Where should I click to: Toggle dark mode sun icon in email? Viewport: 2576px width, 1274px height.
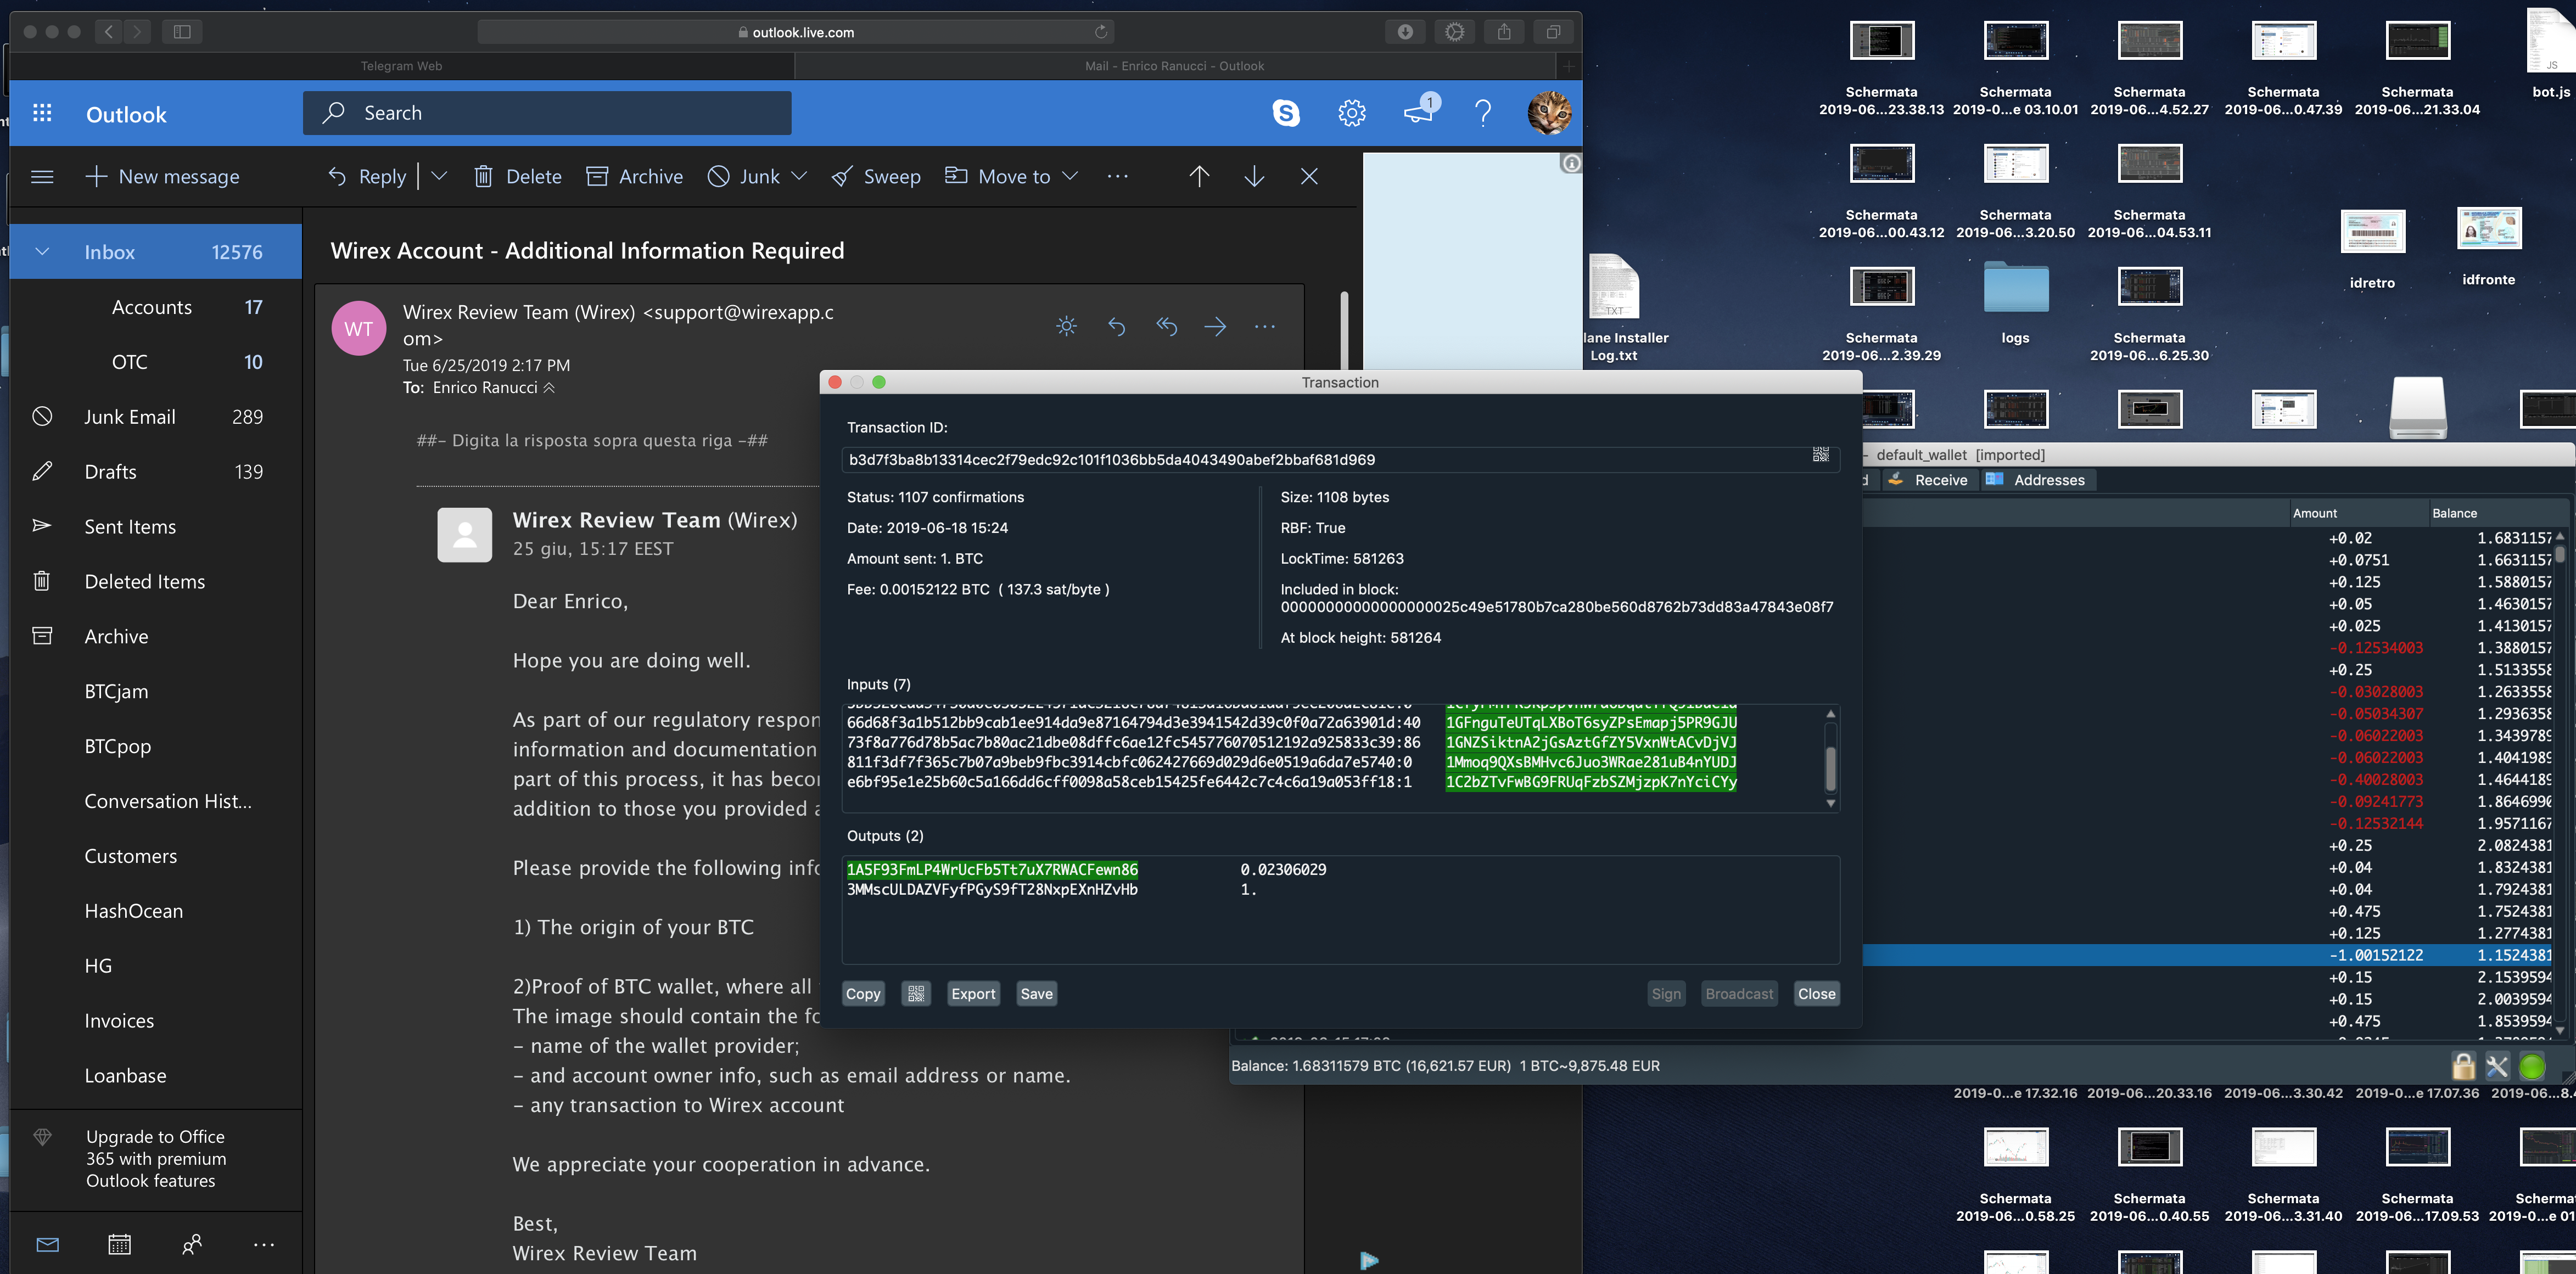(1067, 326)
